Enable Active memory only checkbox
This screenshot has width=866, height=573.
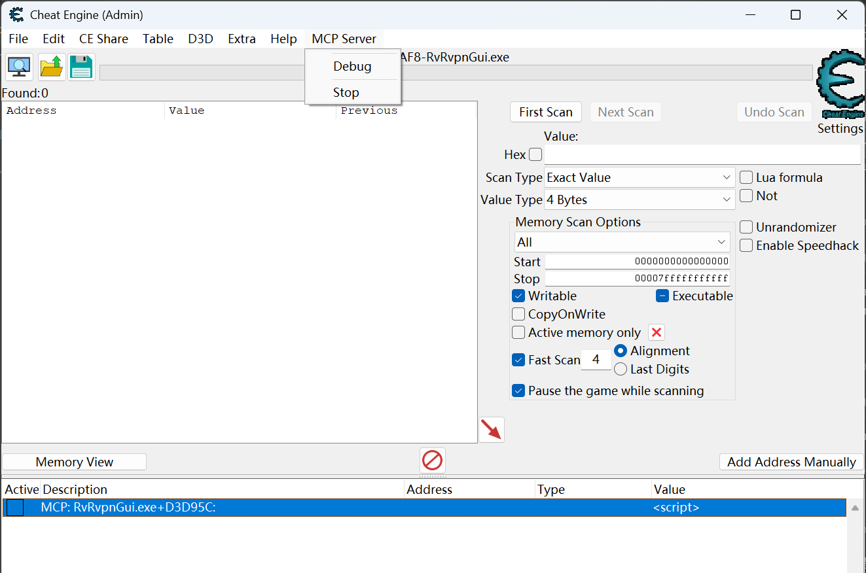[x=518, y=332]
